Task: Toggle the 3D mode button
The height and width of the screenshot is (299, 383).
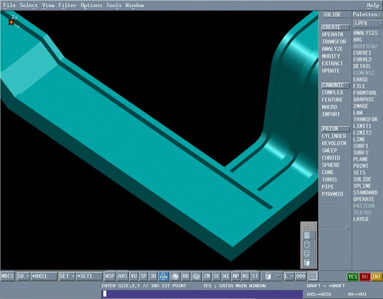Action: point(153,277)
